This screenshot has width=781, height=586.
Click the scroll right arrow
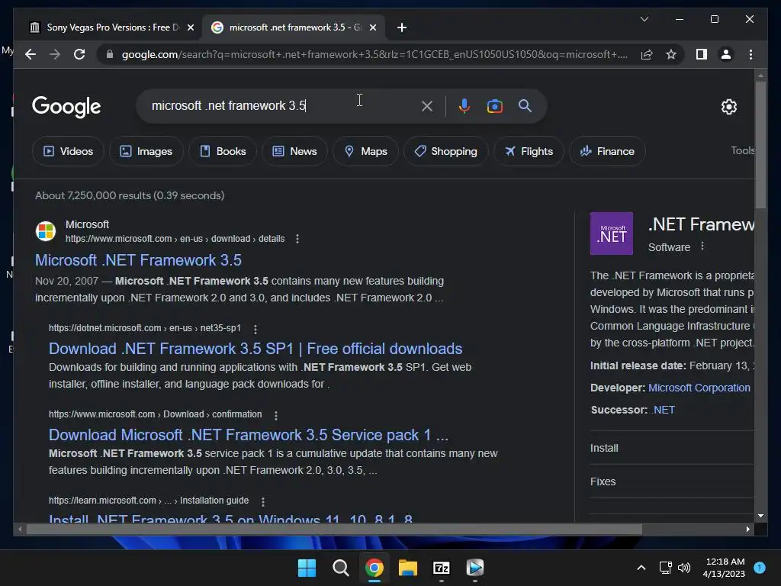(x=748, y=530)
